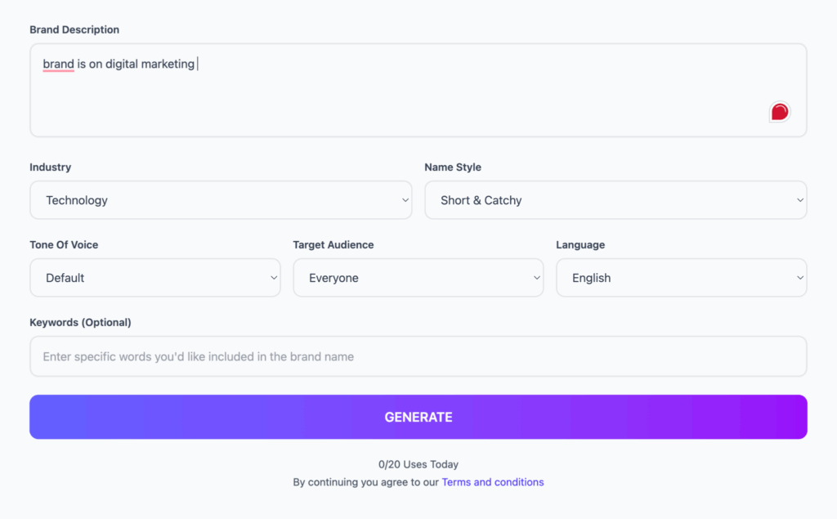Click the Target Audience label
The height and width of the screenshot is (519, 837).
tap(333, 244)
